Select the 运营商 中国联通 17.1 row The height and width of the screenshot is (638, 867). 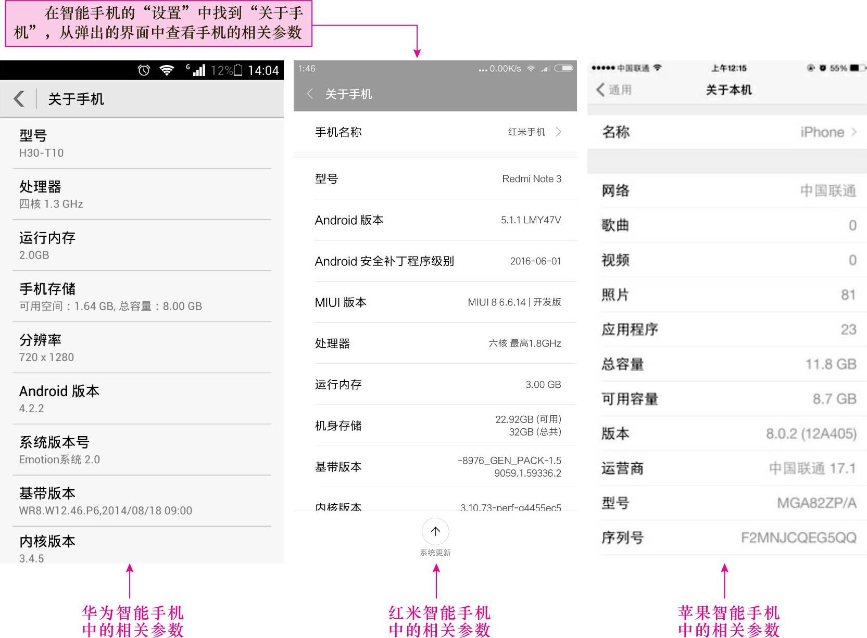727,468
